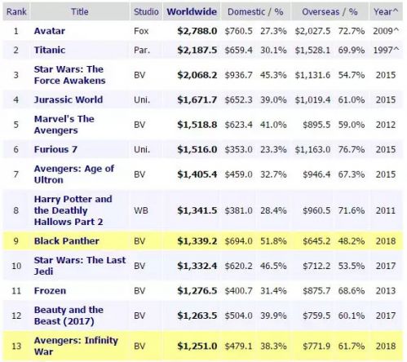
Task: Open Harry Potter Deathly Hallows Part 2 link
Action: [x=73, y=210]
